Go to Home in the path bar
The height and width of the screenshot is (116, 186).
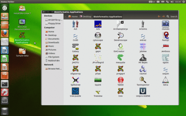[73, 16]
